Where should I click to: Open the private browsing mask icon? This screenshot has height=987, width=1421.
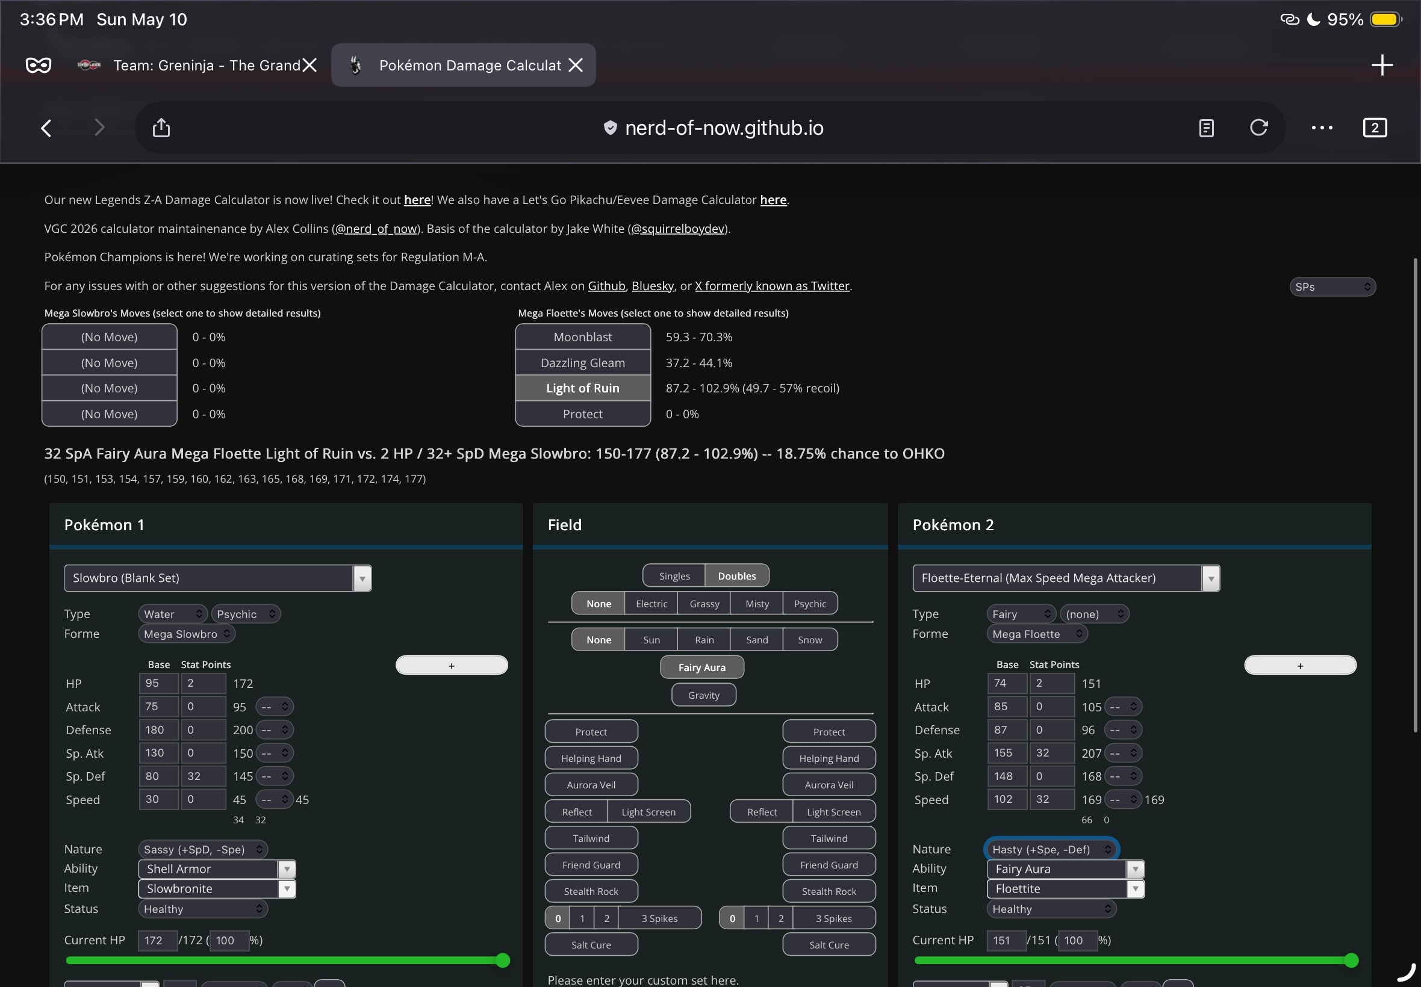click(39, 65)
